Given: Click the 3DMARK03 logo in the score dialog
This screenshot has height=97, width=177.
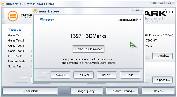Looking at the screenshot, I should [129, 20].
